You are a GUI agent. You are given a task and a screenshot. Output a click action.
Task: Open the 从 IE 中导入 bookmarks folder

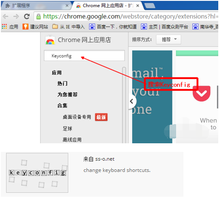pos(68,26)
